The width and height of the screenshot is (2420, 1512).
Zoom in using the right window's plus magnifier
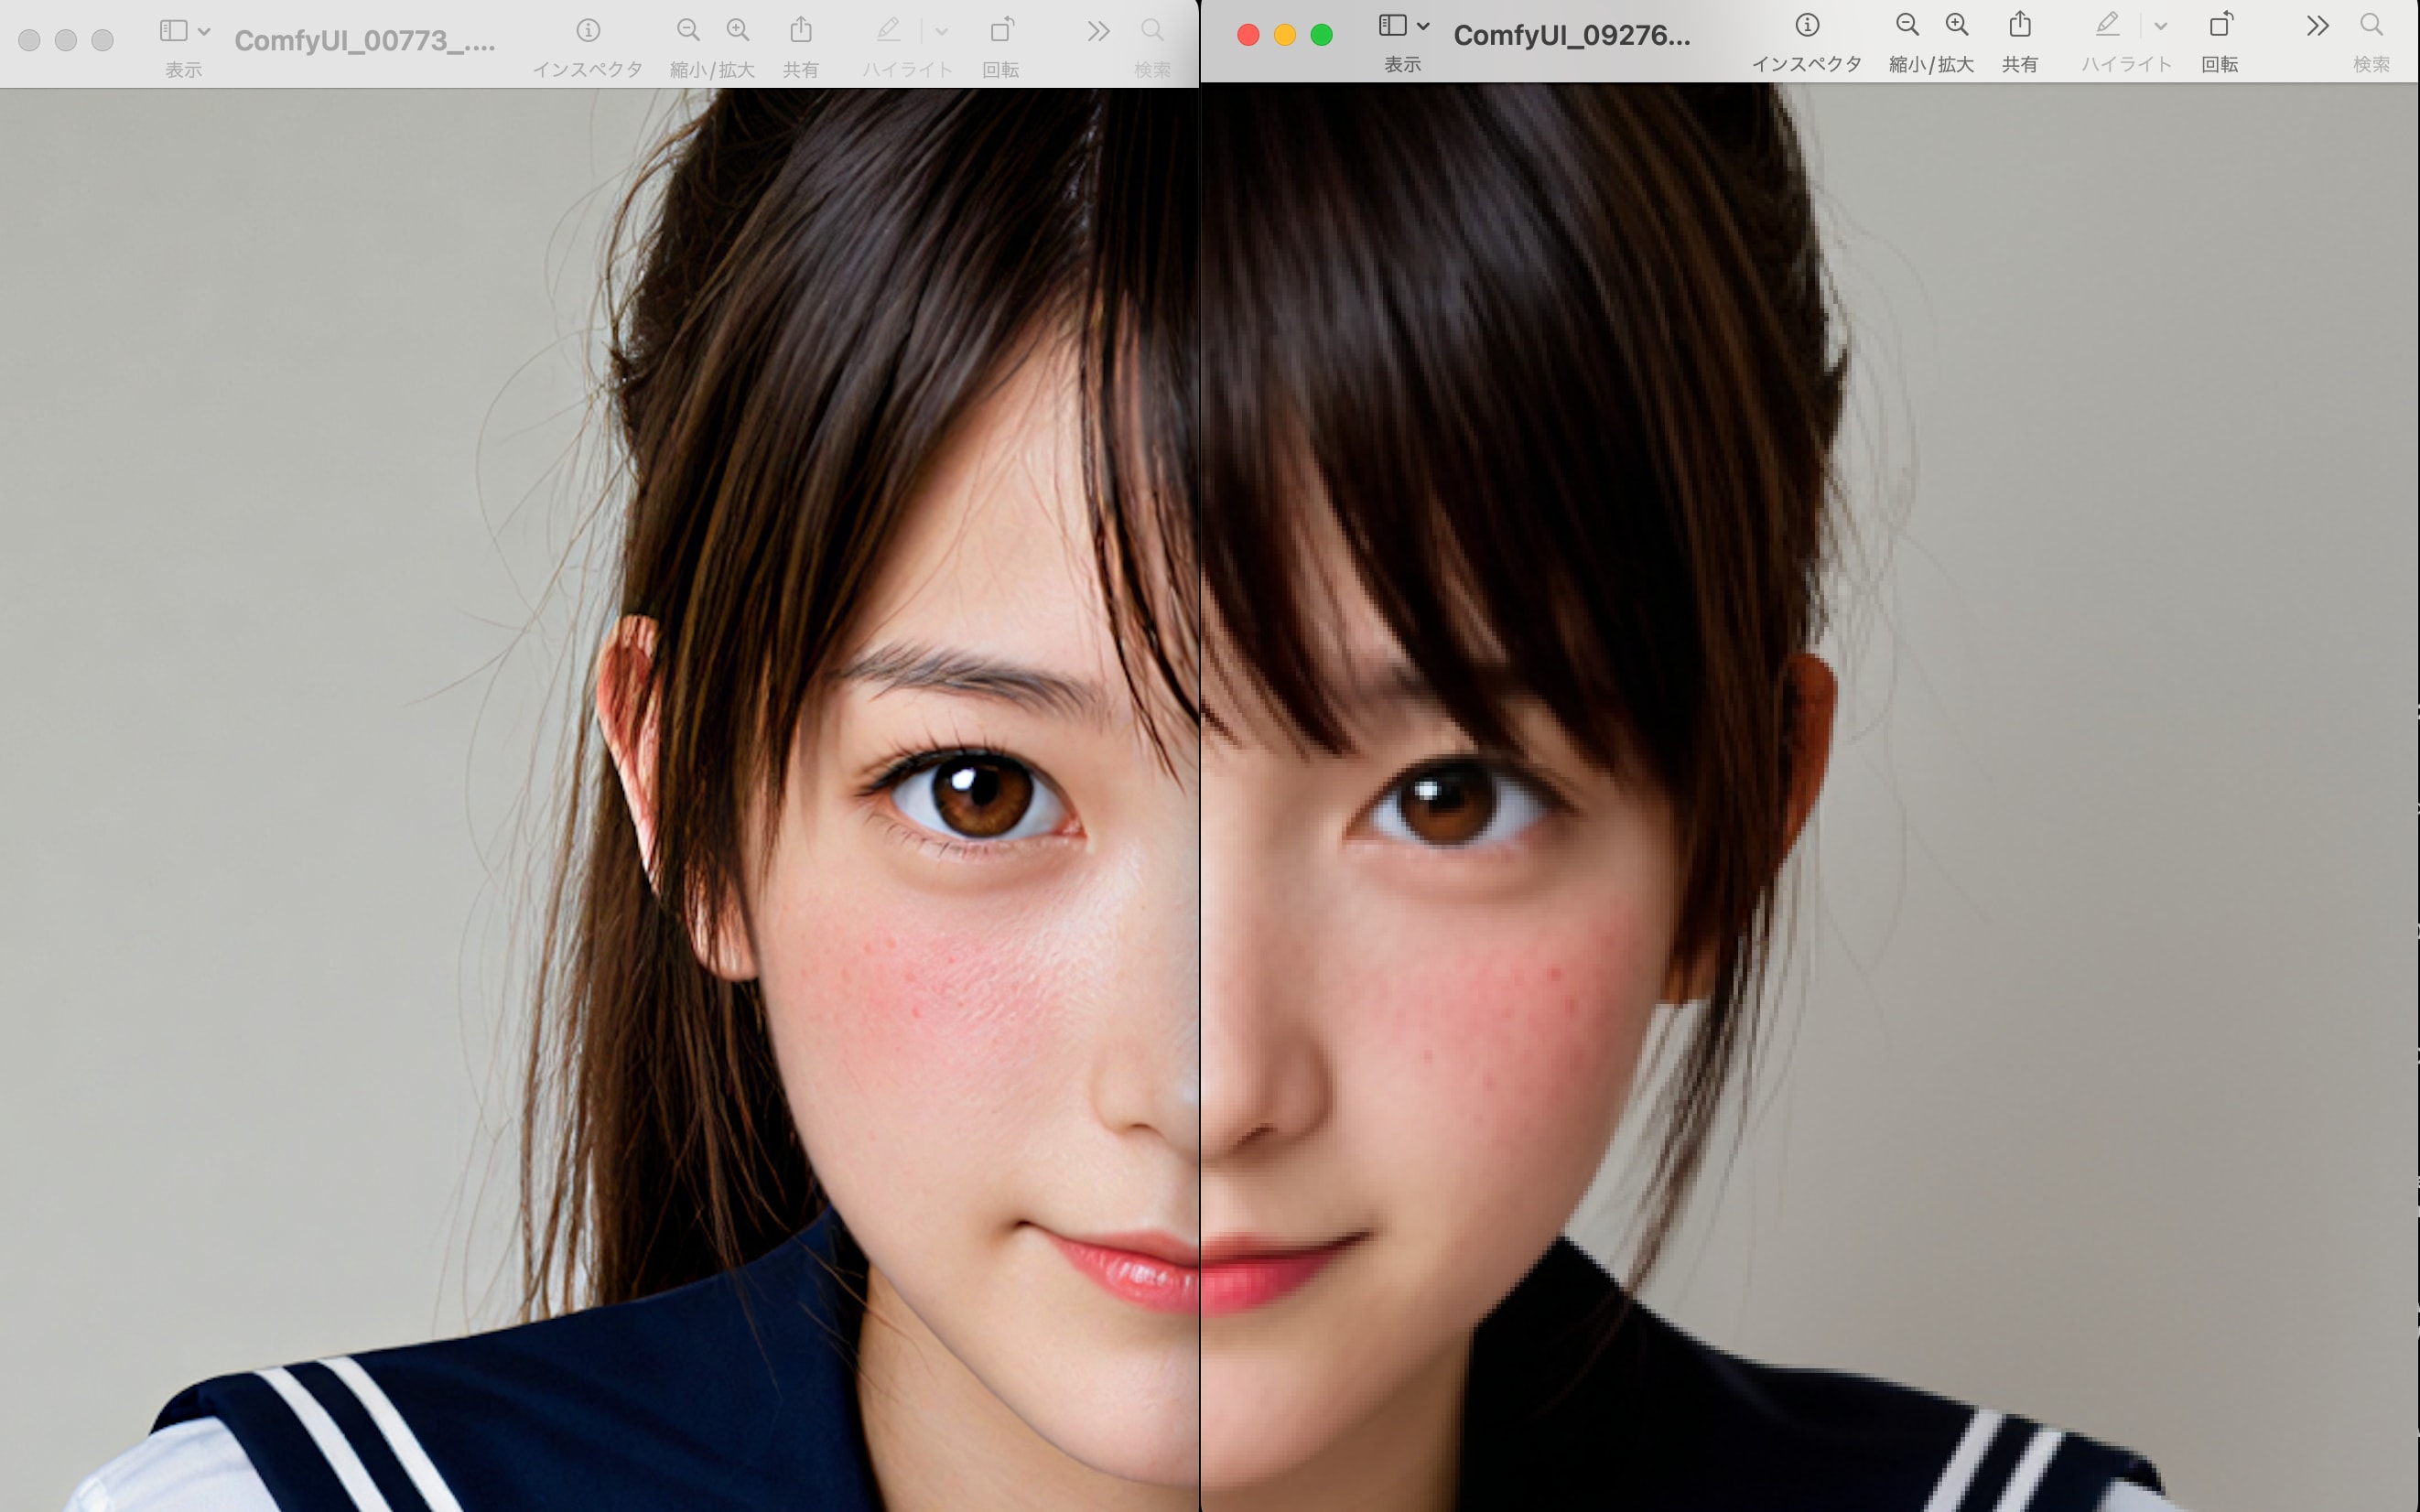1957,25
